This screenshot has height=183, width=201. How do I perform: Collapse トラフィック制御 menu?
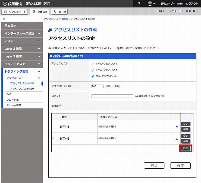[x=23, y=72]
